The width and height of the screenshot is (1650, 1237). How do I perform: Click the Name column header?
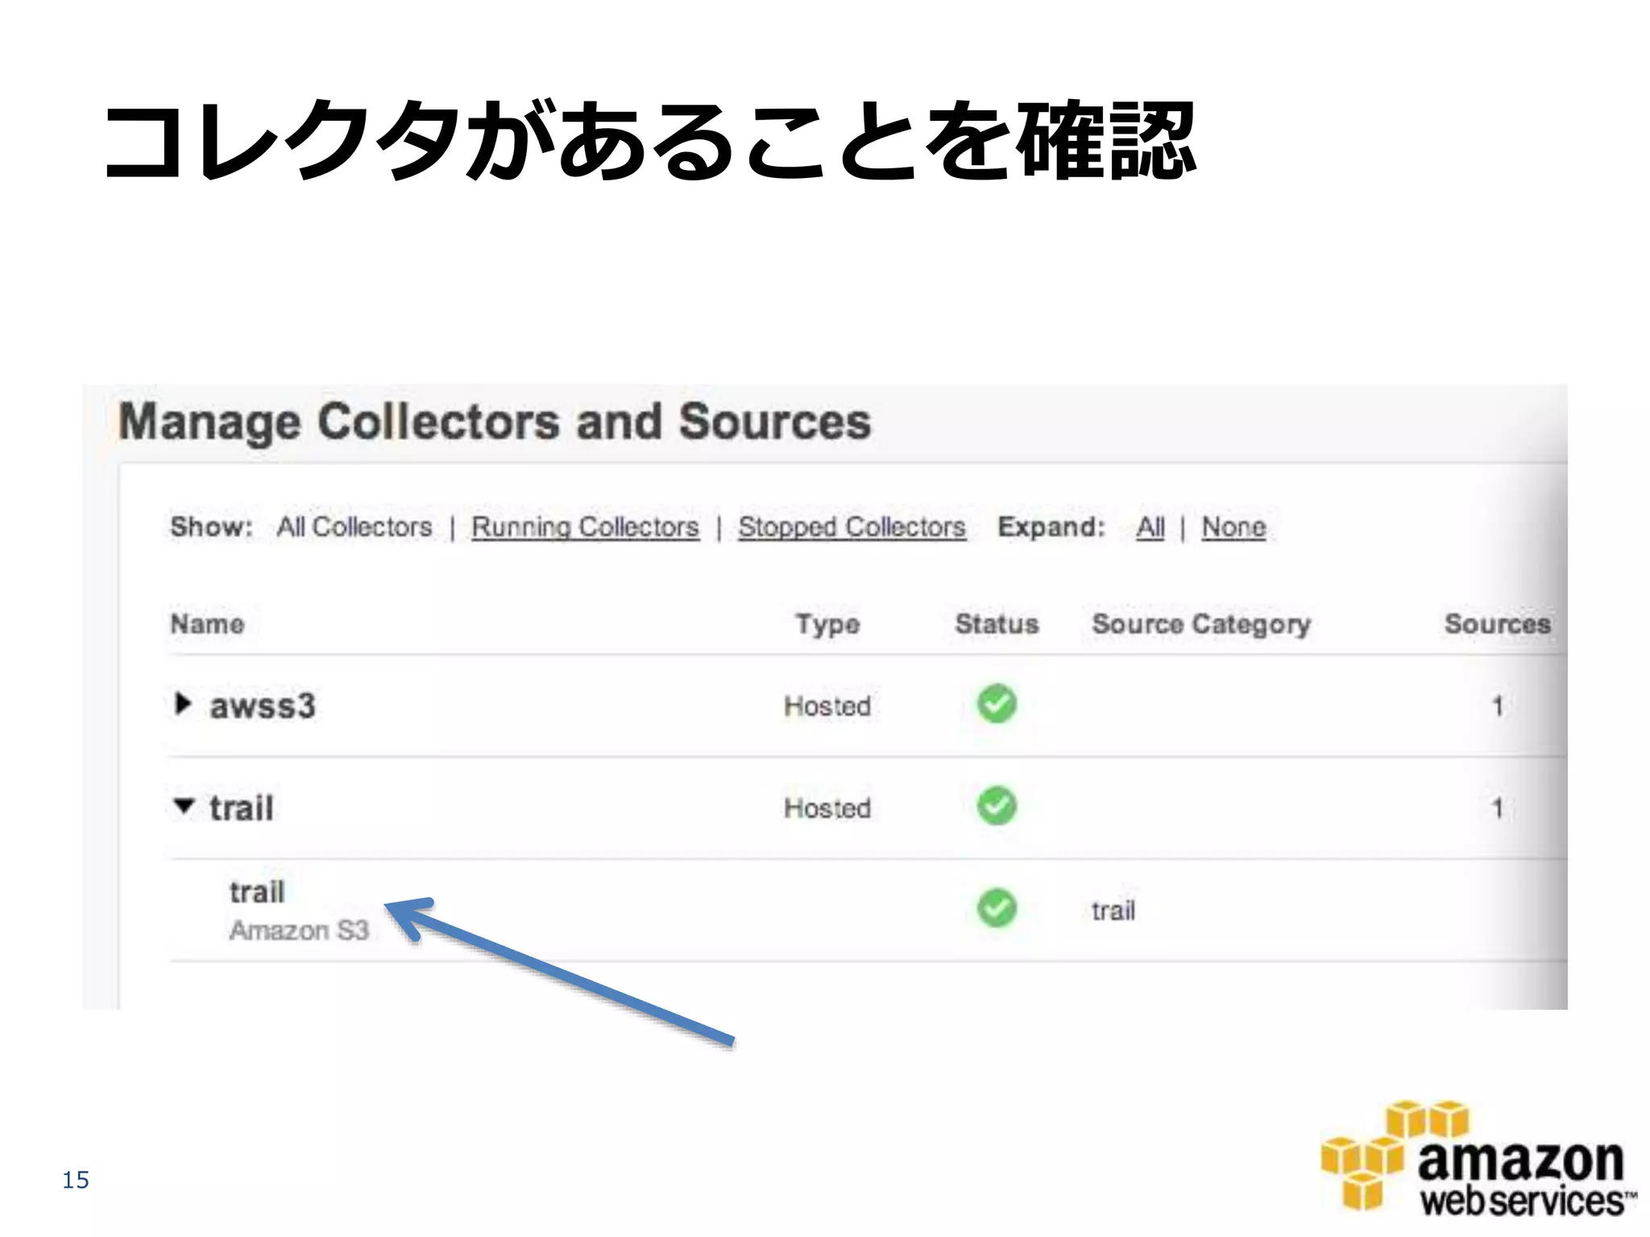[x=207, y=624]
